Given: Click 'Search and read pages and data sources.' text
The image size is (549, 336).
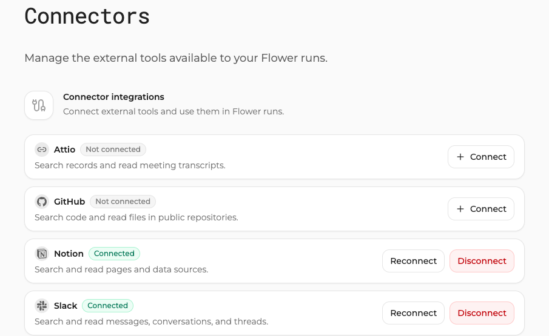Looking at the screenshot, I should pos(121,269).
